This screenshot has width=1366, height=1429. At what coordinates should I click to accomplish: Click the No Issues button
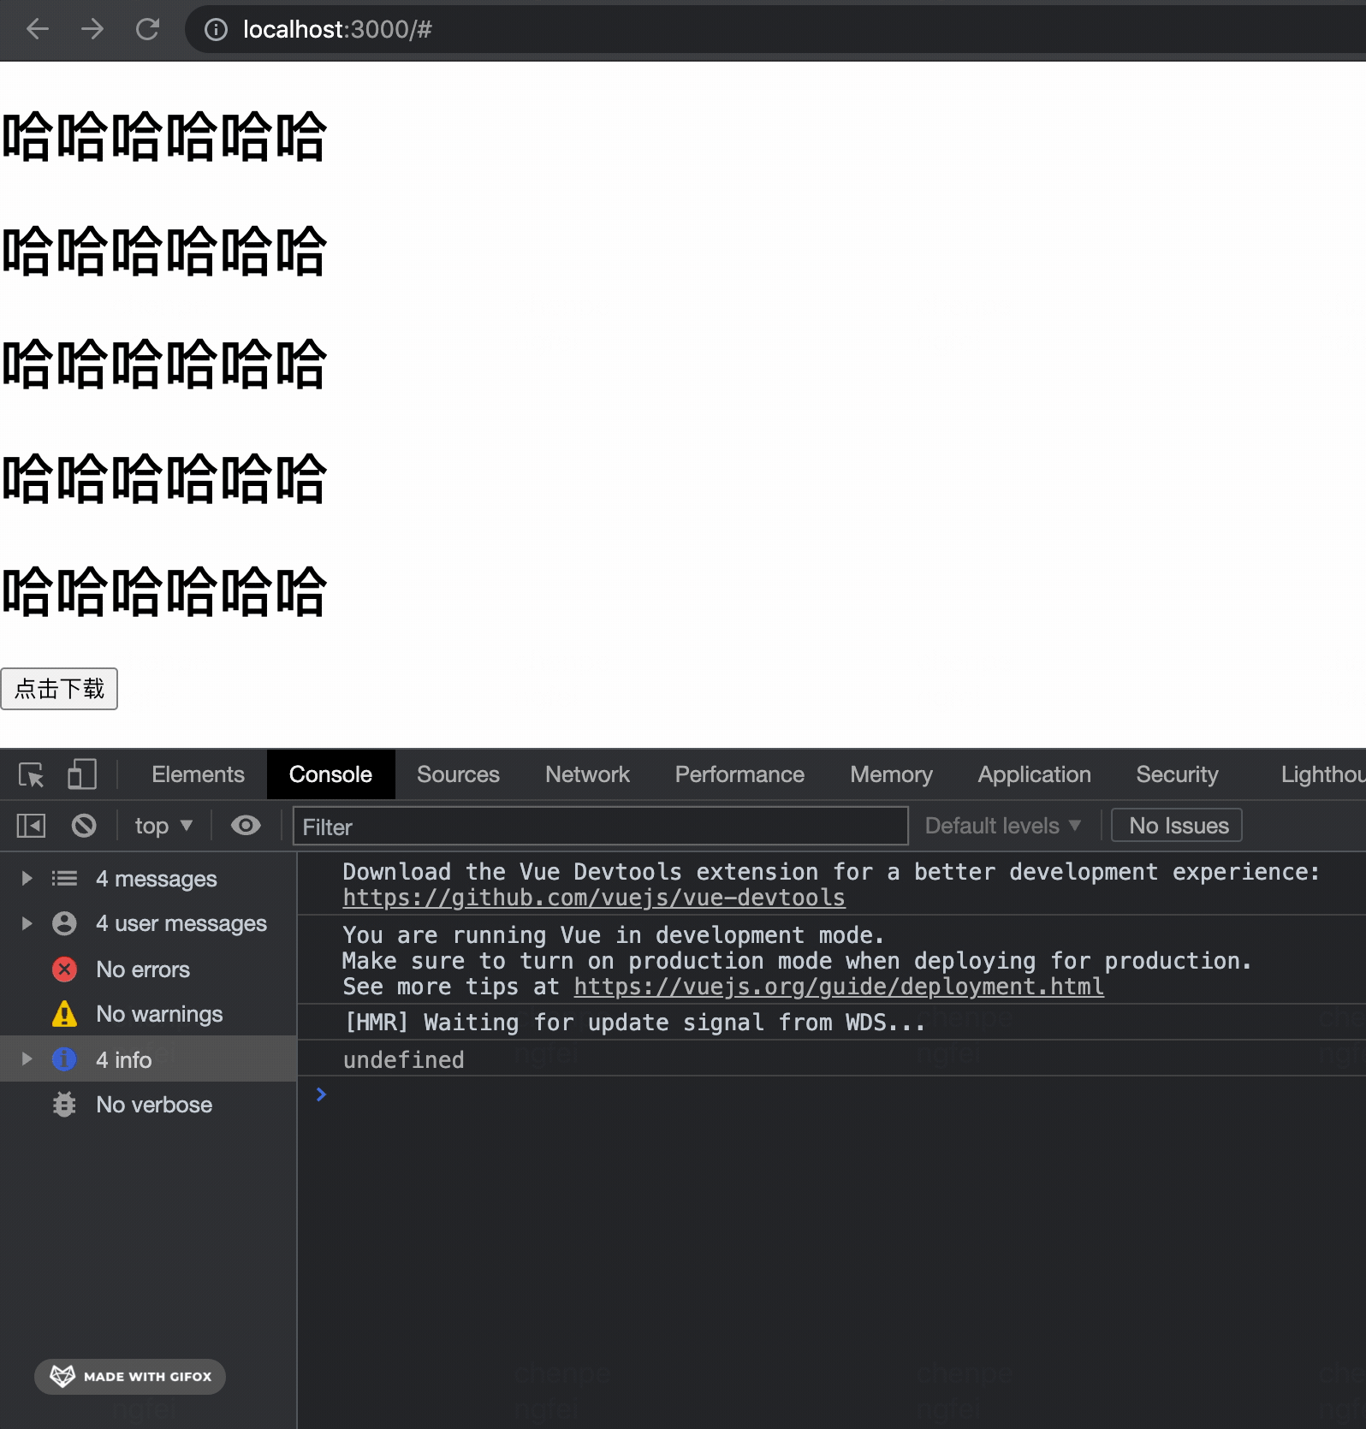tap(1177, 826)
